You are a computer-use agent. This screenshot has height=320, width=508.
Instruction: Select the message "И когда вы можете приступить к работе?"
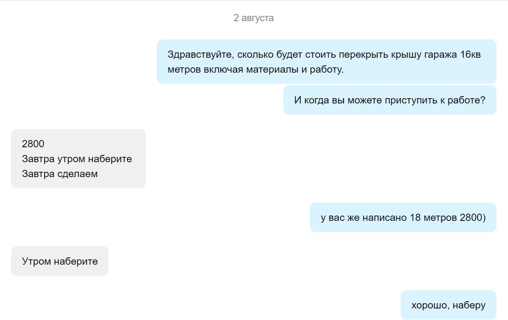(x=389, y=100)
